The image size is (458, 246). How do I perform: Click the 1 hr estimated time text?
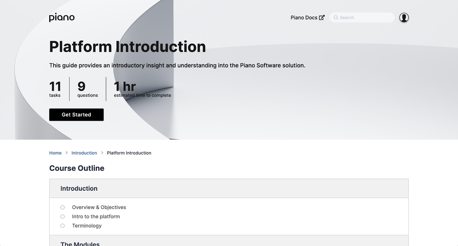(x=143, y=89)
